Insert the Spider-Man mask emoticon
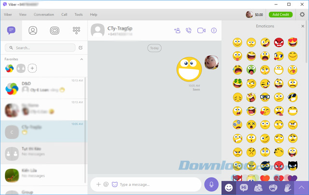The height and width of the screenshot is (195, 309). click(x=279, y=166)
